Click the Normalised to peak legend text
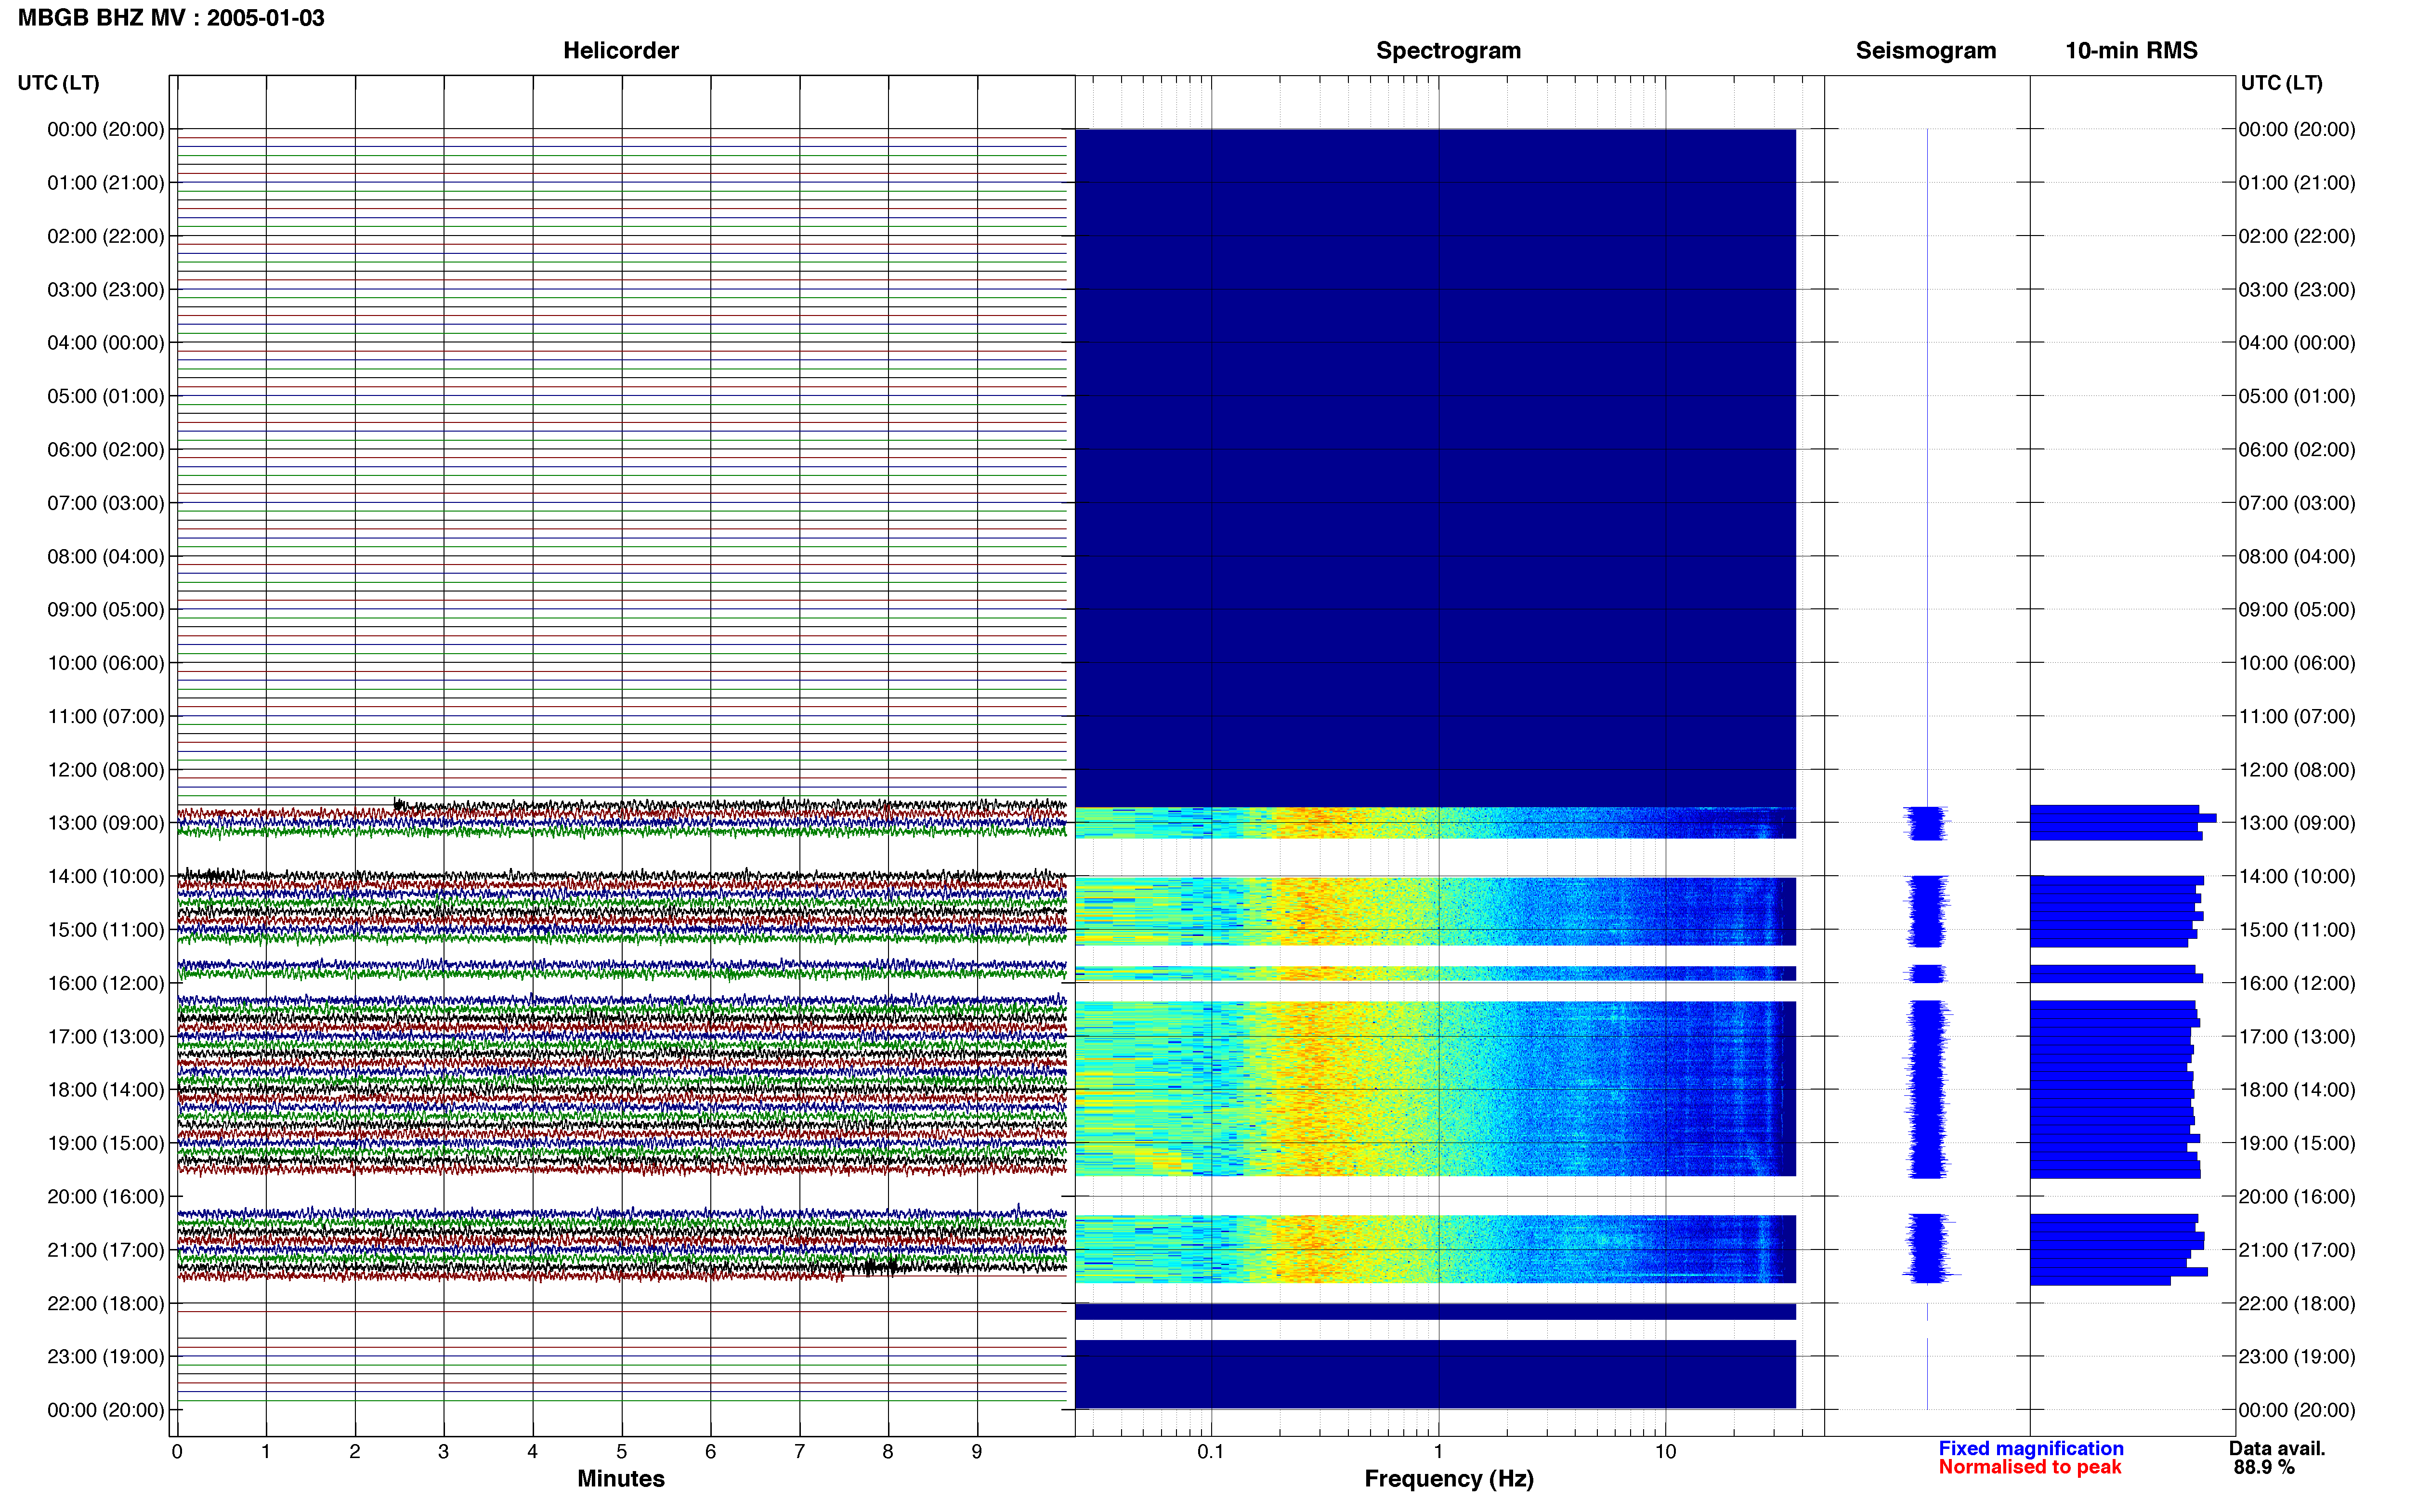The height and width of the screenshot is (1512, 2417). coord(2029,1468)
